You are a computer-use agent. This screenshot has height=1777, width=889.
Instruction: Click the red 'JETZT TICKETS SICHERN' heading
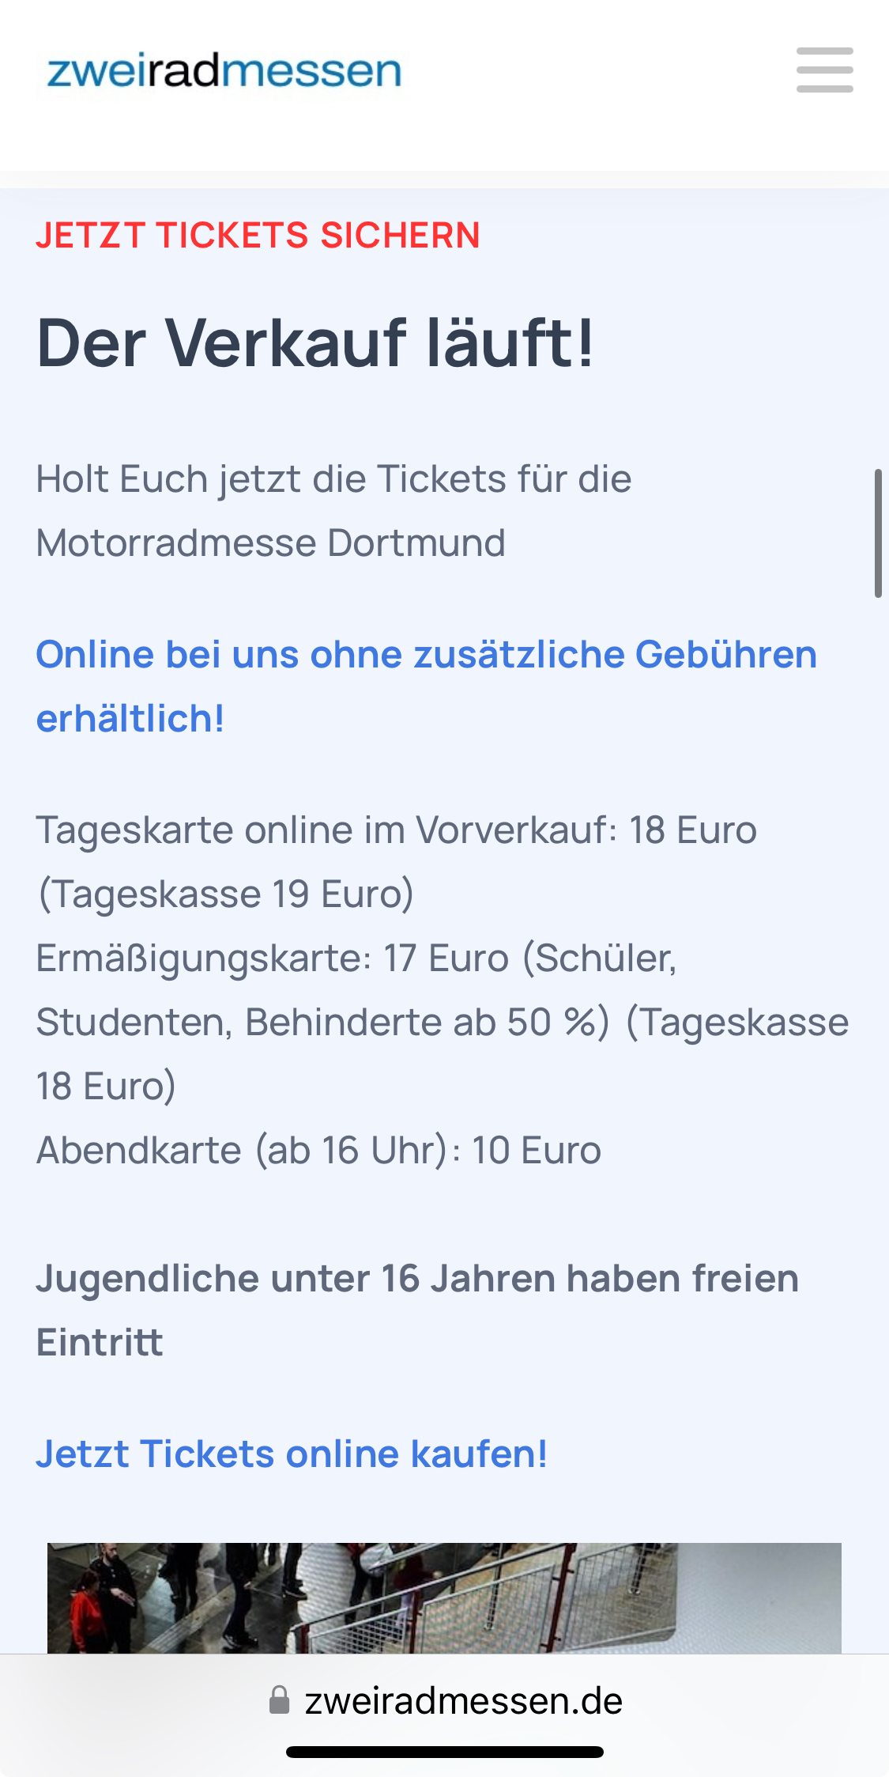coord(258,236)
